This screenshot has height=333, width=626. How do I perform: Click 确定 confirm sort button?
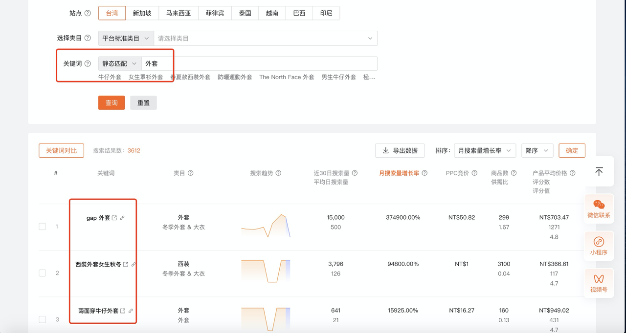[x=572, y=150]
